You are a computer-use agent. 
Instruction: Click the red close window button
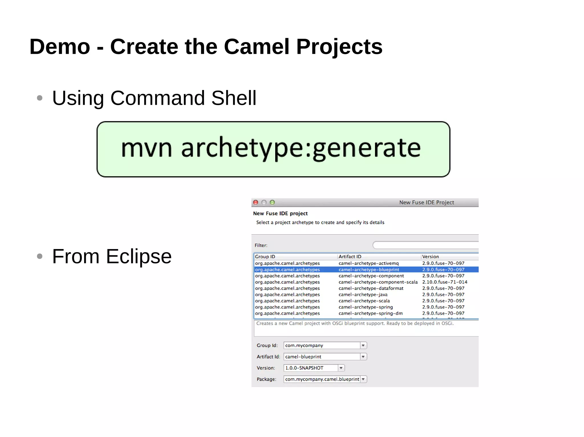click(255, 202)
